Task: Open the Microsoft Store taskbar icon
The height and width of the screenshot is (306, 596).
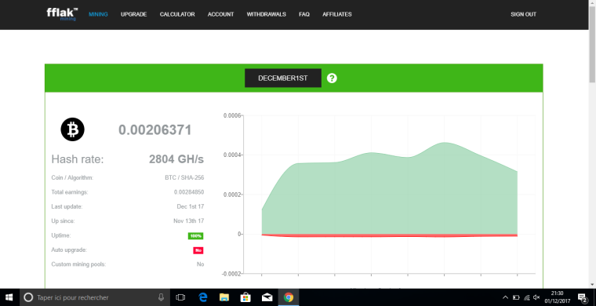Action: point(245,297)
